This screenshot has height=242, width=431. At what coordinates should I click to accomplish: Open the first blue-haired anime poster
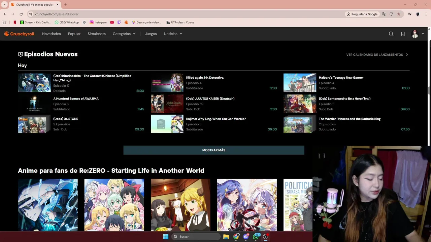click(x=48, y=205)
